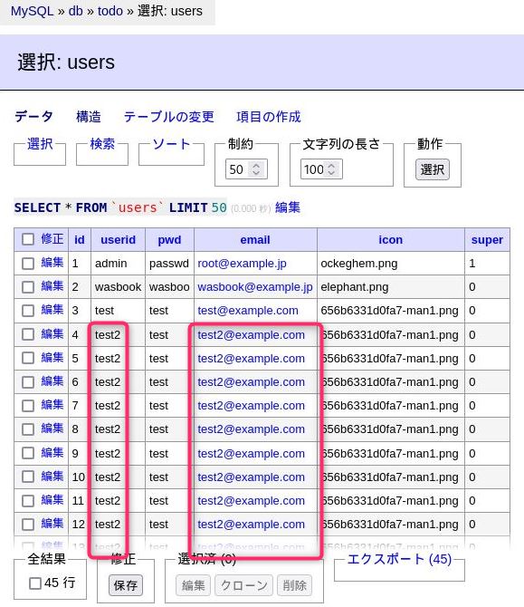Check the checkbox for row id 4
The image size is (524, 607).
(x=28, y=335)
